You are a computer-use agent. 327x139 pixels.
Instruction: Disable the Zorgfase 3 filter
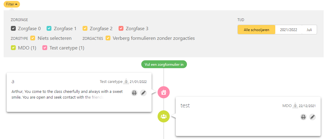click(121, 28)
